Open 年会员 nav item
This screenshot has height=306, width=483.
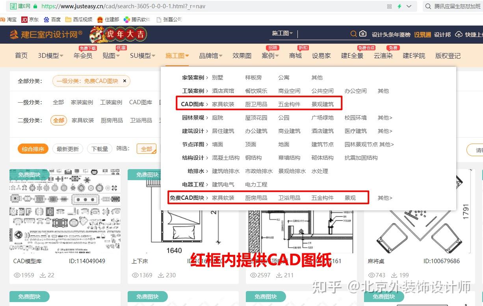click(x=83, y=56)
